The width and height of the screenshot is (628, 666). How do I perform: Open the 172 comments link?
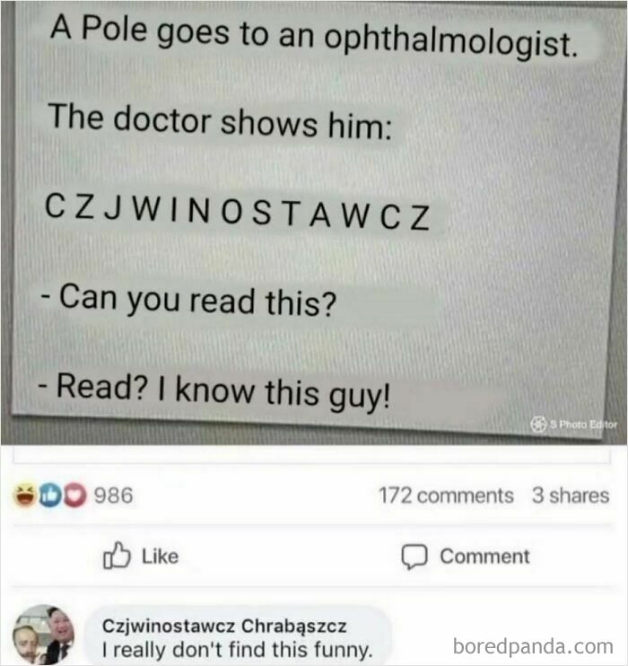pos(446,495)
